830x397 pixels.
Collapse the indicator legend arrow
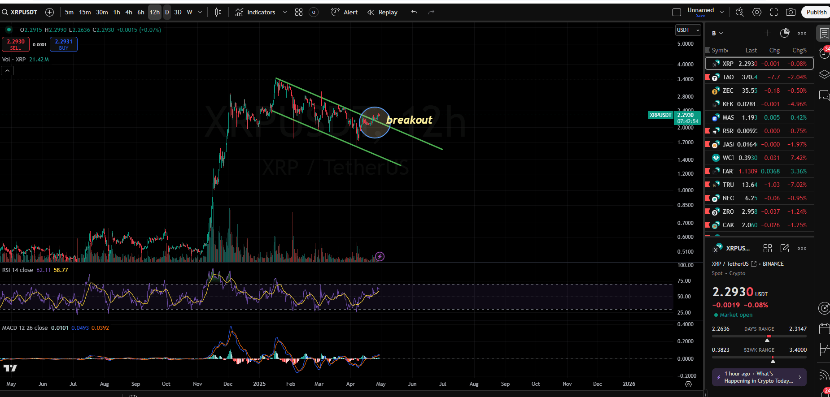click(8, 70)
